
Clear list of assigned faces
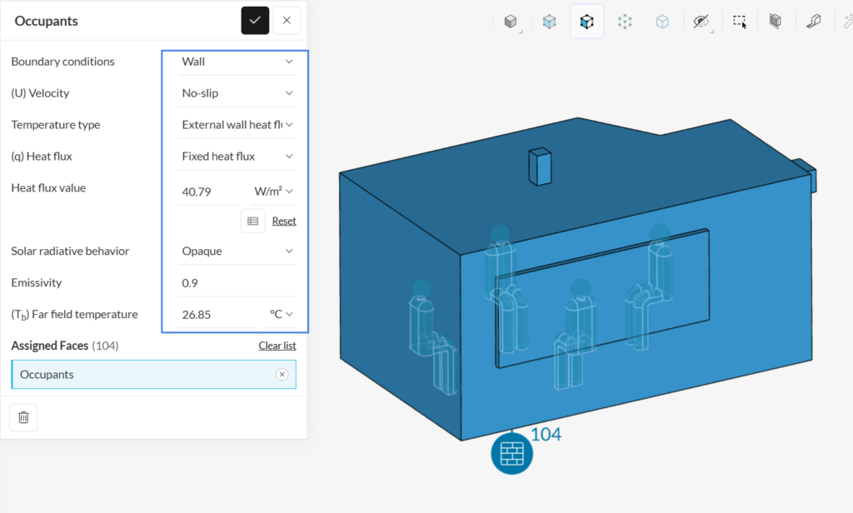click(277, 346)
